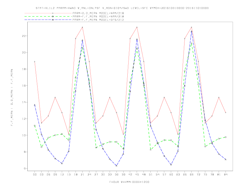Screen dimensions: 246x190
Task: Select legend entry PARM=F.F_MEAN MODEL=GFS/212
Action: tap(98, 20)
